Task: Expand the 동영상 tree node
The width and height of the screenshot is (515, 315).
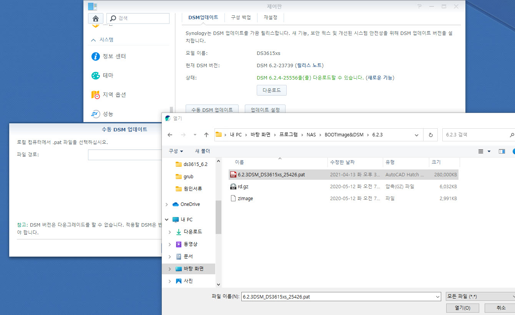Action: click(169, 244)
